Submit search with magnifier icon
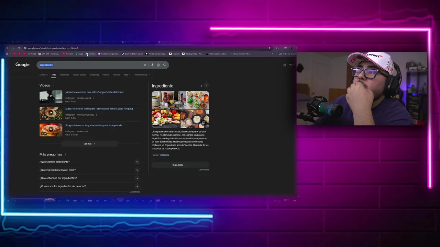The width and height of the screenshot is (440, 247). 165,65
